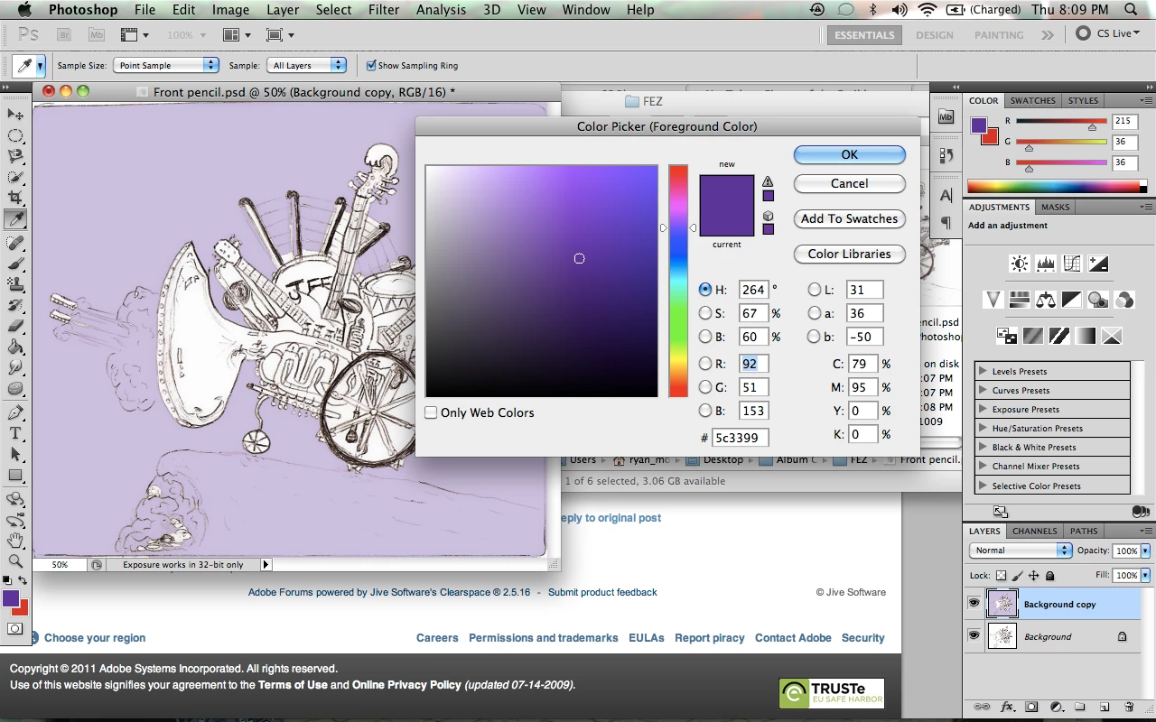Open the Analysis menu
Screen dimensions: 1156x722
tap(443, 10)
